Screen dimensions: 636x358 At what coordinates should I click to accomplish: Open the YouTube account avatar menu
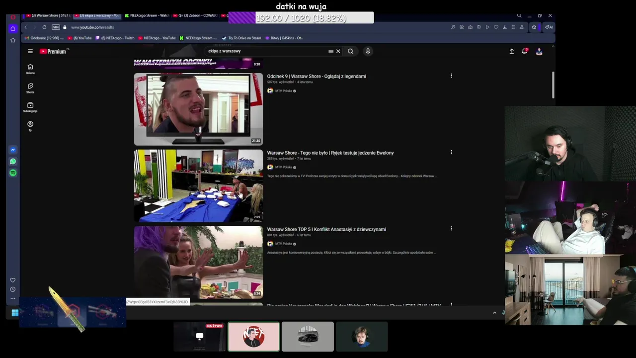pyautogui.click(x=539, y=51)
